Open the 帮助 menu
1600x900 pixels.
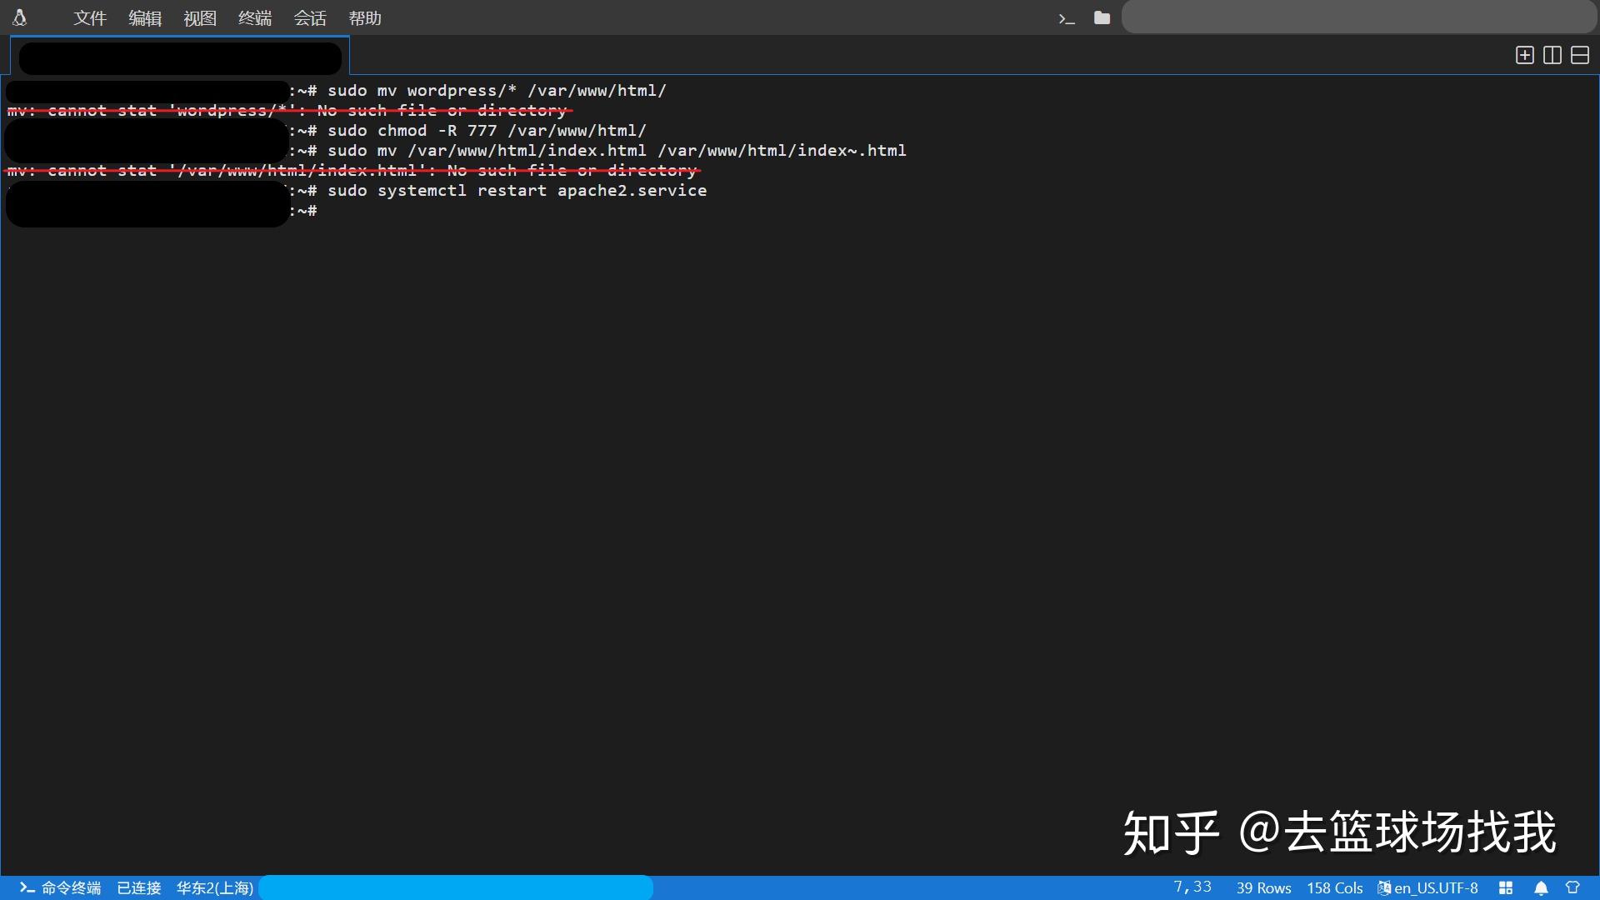[x=365, y=17]
